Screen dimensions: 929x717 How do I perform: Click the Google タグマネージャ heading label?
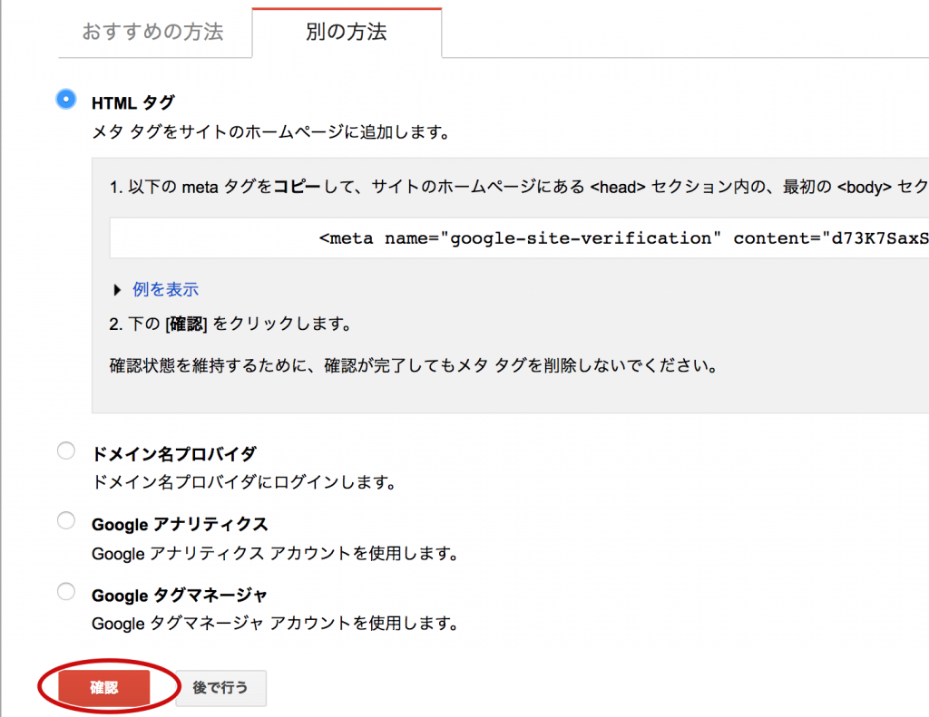click(180, 595)
